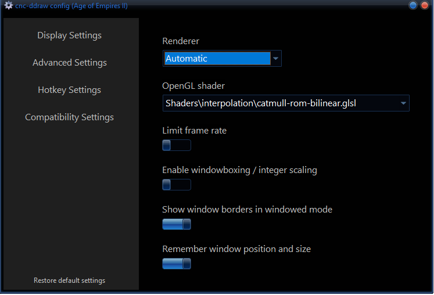
Task: Go to Hotkey Settings
Action: 70,90
